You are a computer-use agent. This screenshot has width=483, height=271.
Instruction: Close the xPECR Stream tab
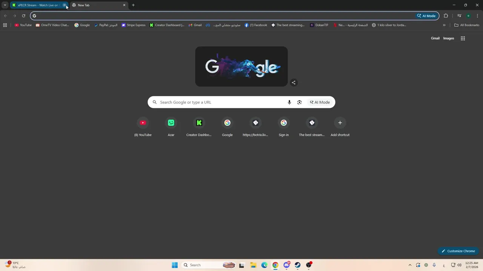[65, 5]
